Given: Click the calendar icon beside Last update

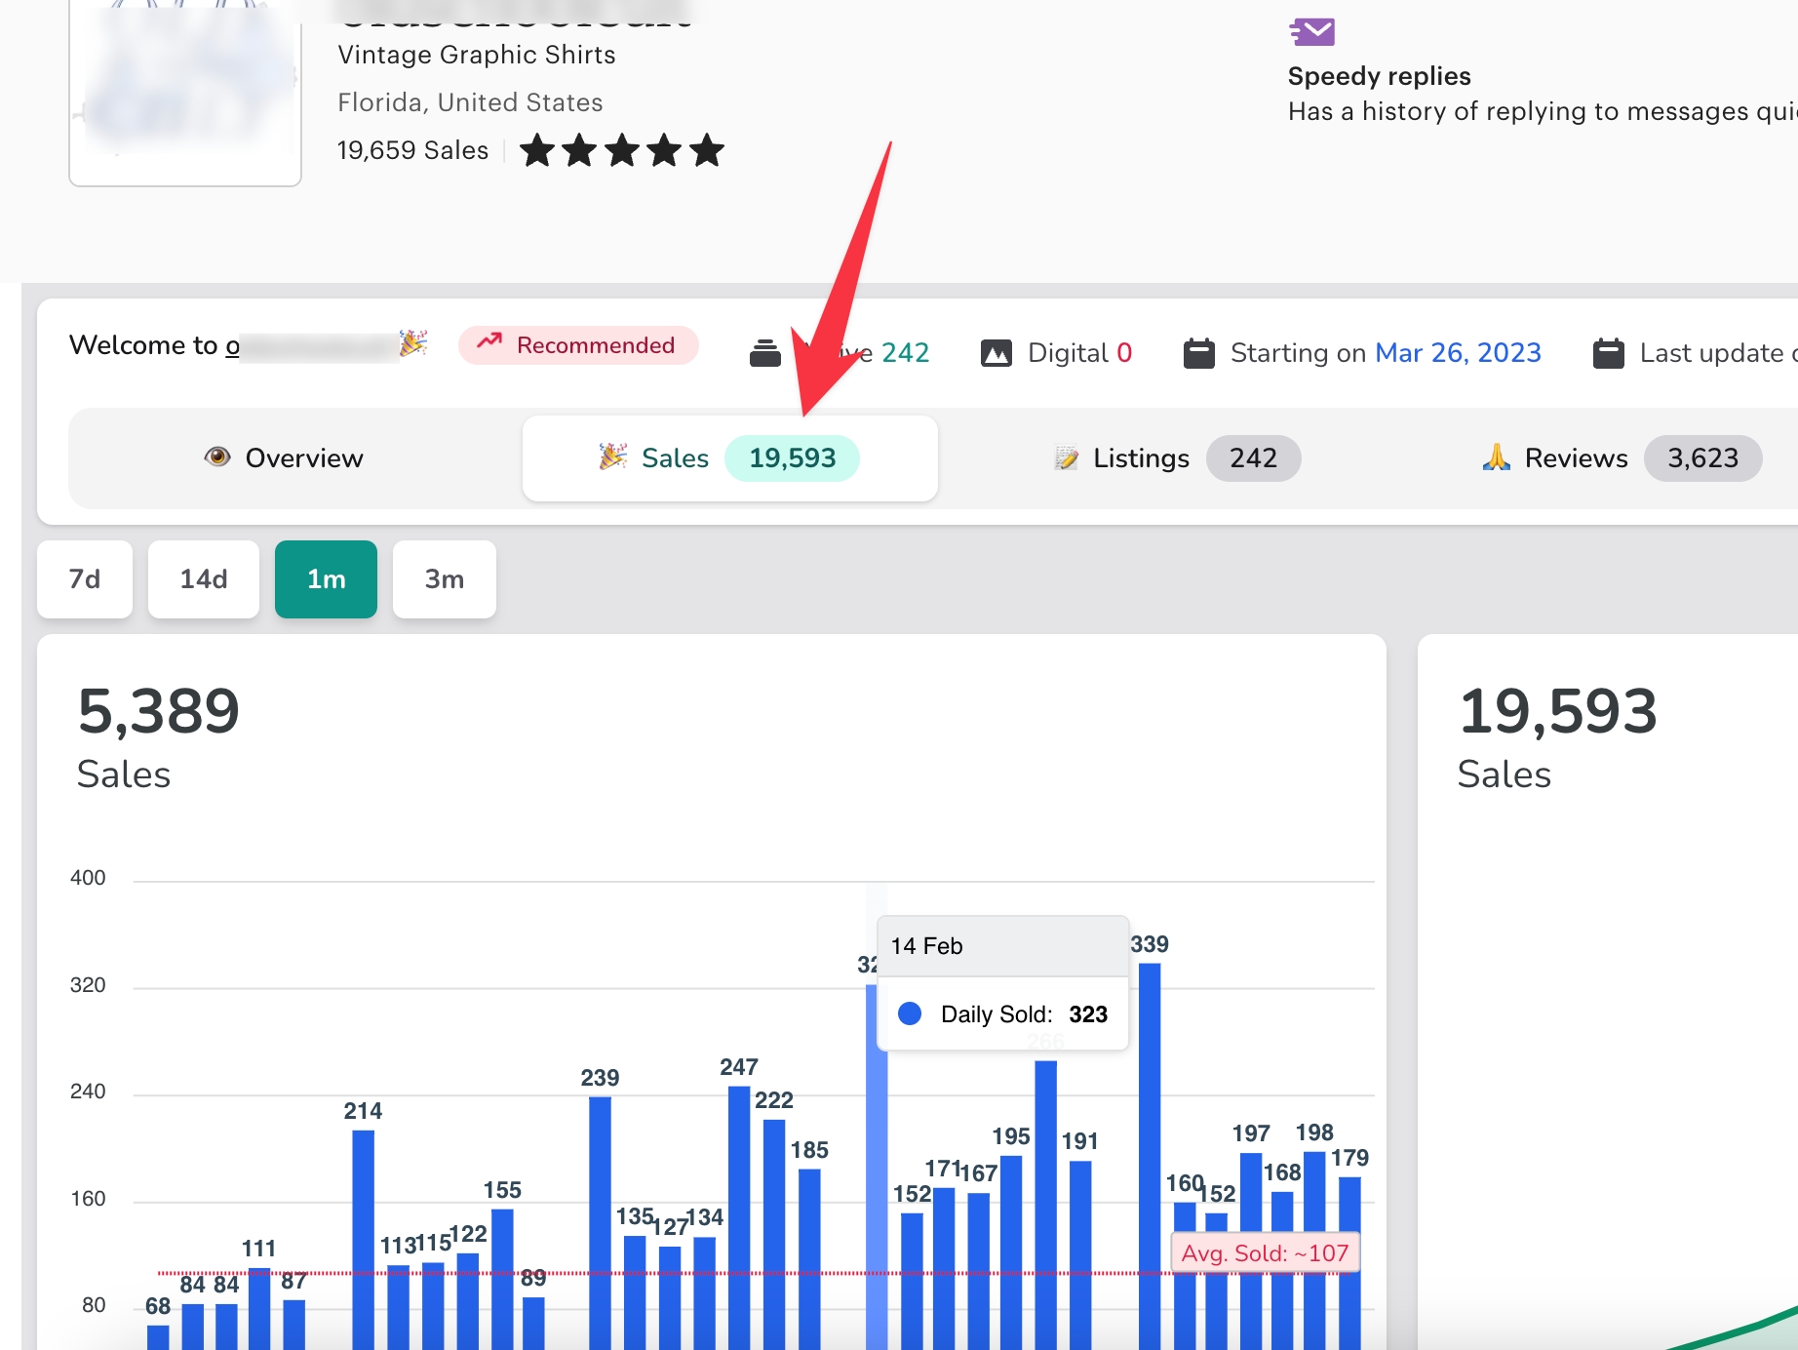Looking at the screenshot, I should tap(1608, 353).
